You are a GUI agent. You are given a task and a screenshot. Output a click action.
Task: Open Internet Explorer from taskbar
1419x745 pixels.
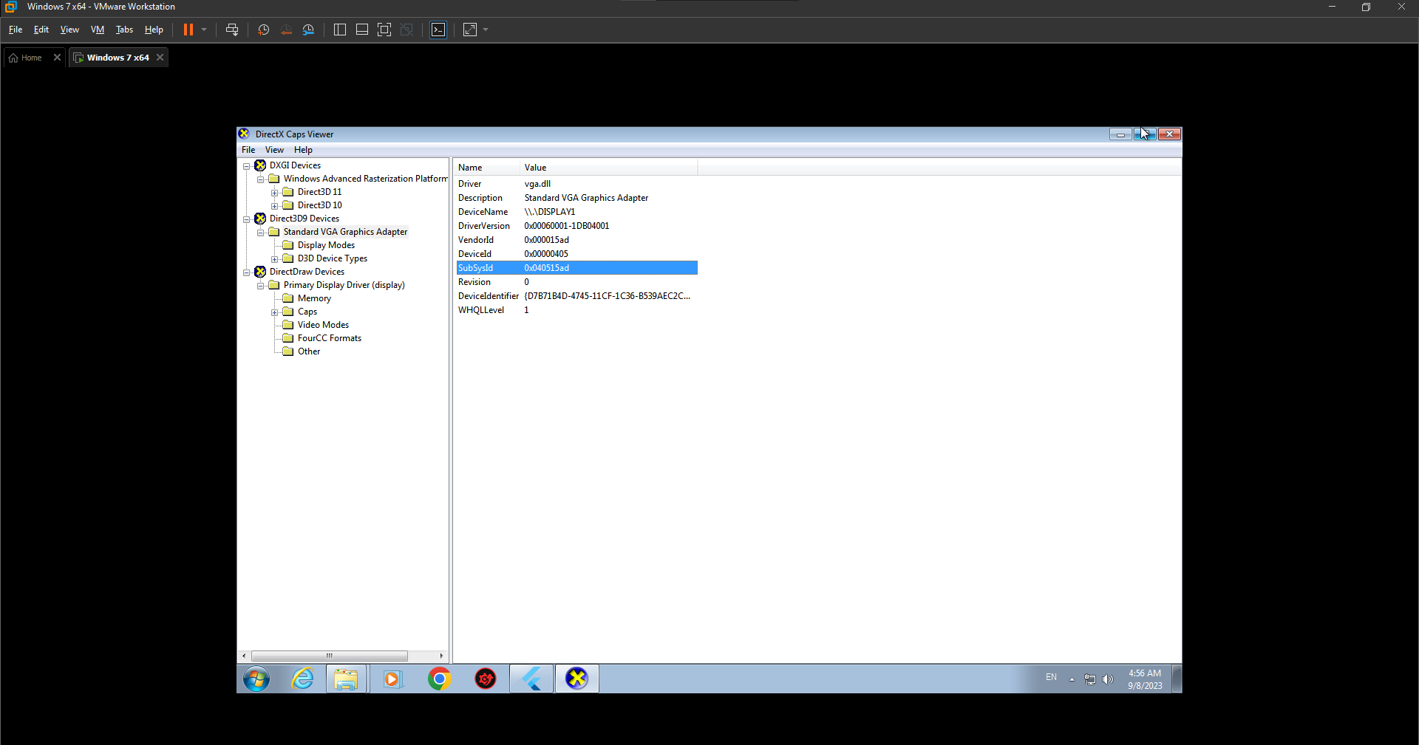pos(302,678)
